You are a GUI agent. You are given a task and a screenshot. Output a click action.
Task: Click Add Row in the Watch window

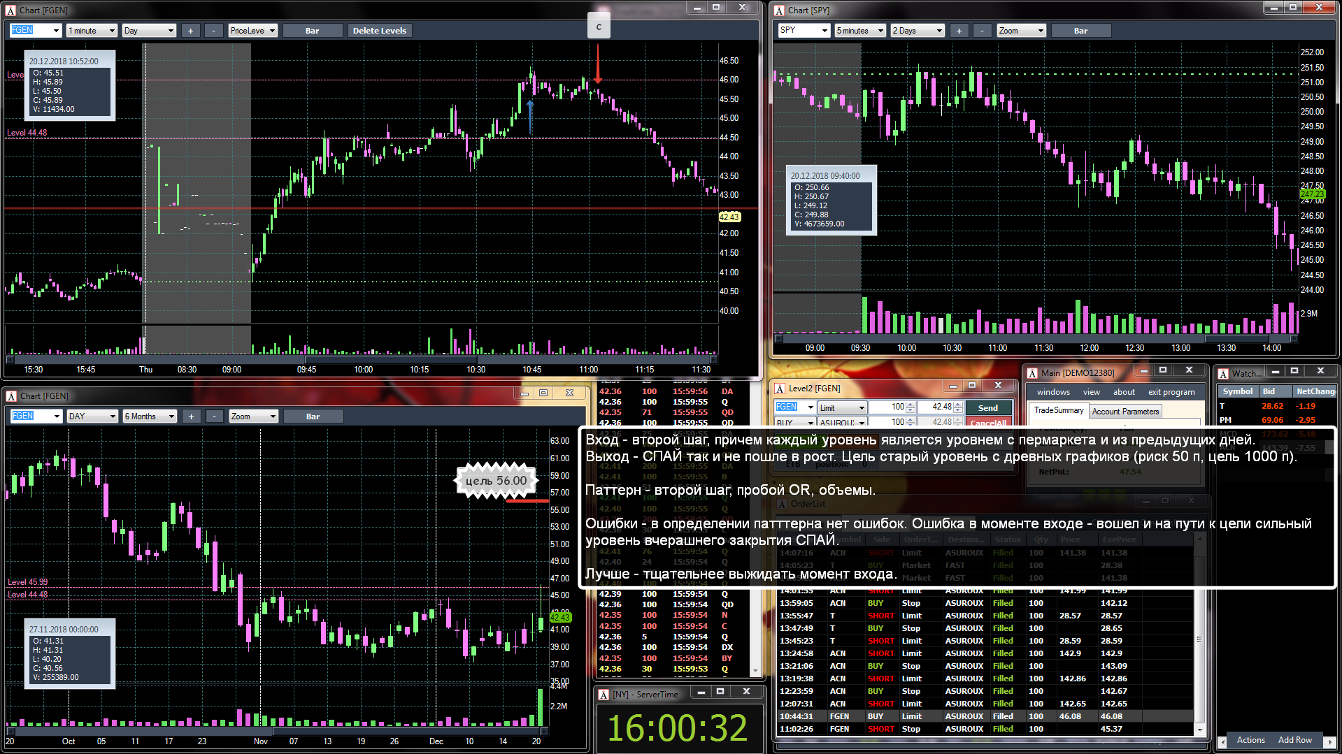pyautogui.click(x=1294, y=740)
